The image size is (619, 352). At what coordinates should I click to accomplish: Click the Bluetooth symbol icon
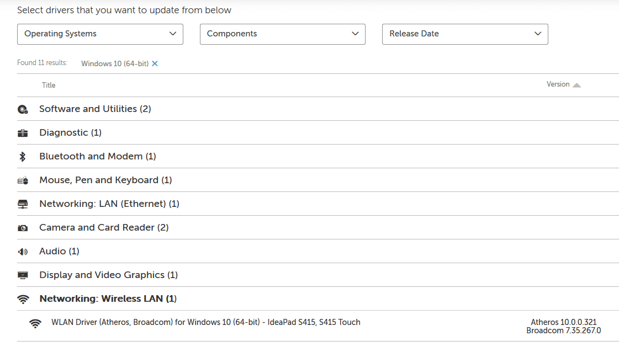tap(23, 157)
